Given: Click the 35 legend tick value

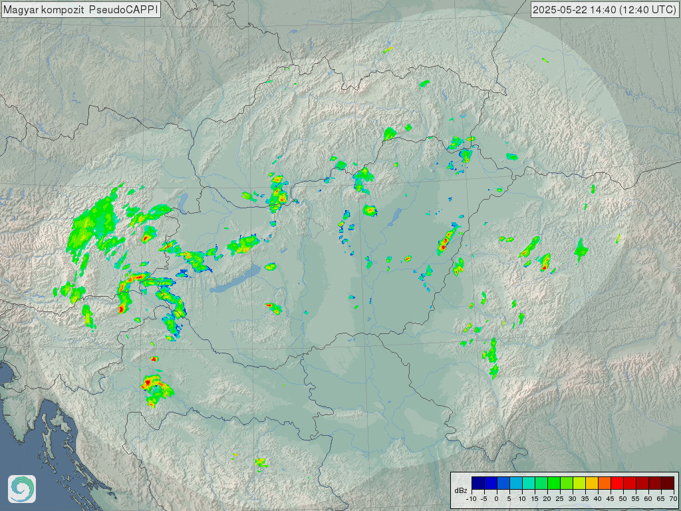Looking at the screenshot, I should coord(585,499).
